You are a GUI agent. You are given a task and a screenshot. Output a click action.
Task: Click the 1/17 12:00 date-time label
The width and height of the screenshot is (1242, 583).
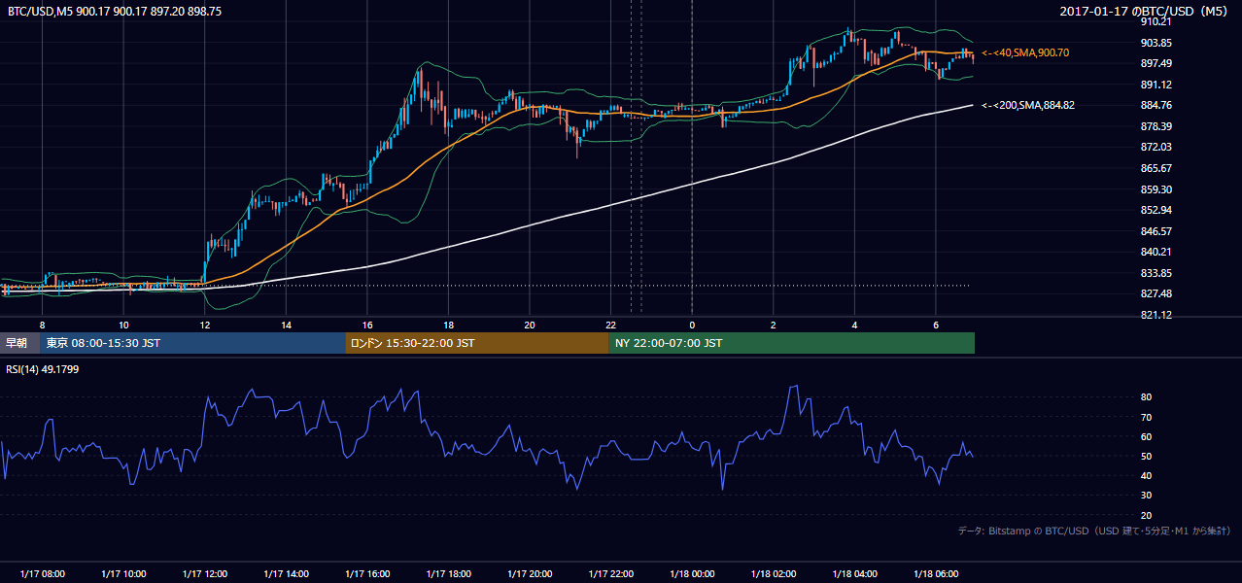205,574
